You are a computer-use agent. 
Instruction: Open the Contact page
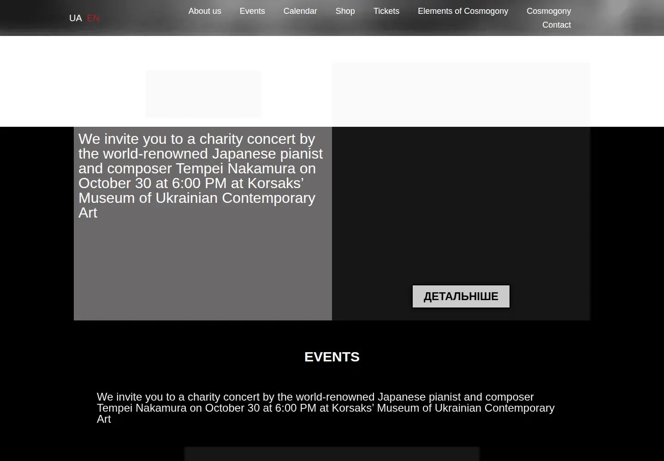pos(557,25)
